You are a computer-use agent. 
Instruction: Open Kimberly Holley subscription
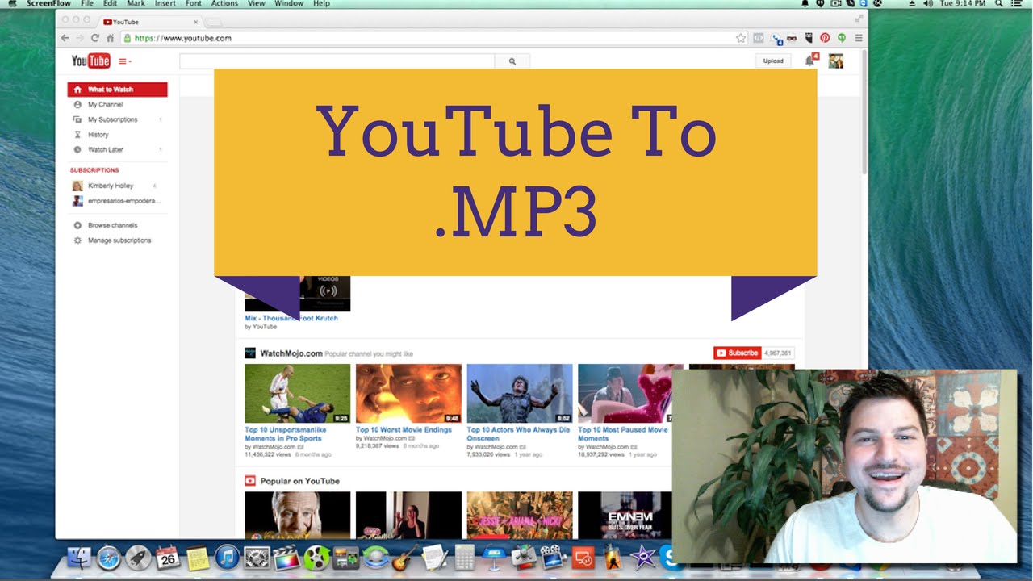click(x=110, y=186)
